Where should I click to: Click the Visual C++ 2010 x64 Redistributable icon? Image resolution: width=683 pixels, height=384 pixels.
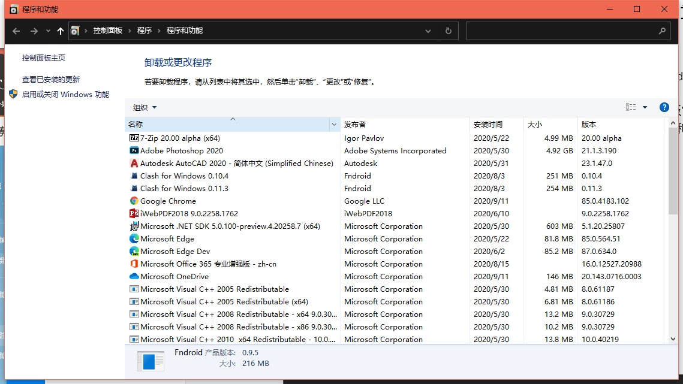(134, 339)
